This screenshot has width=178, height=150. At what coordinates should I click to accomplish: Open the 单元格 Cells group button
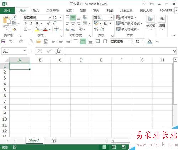click(x=151, y=22)
